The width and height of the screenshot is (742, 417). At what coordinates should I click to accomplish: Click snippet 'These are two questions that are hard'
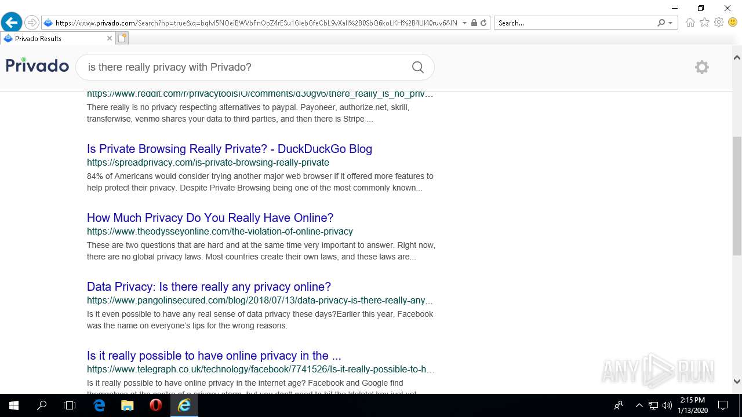pyautogui.click(x=261, y=251)
